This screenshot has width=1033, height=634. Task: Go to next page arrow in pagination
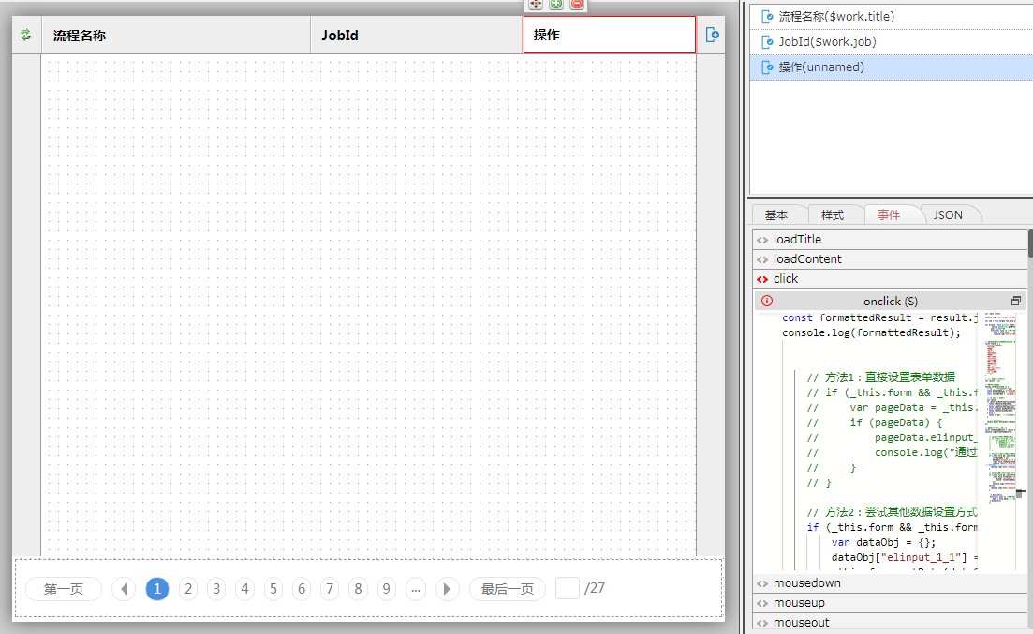pyautogui.click(x=447, y=588)
